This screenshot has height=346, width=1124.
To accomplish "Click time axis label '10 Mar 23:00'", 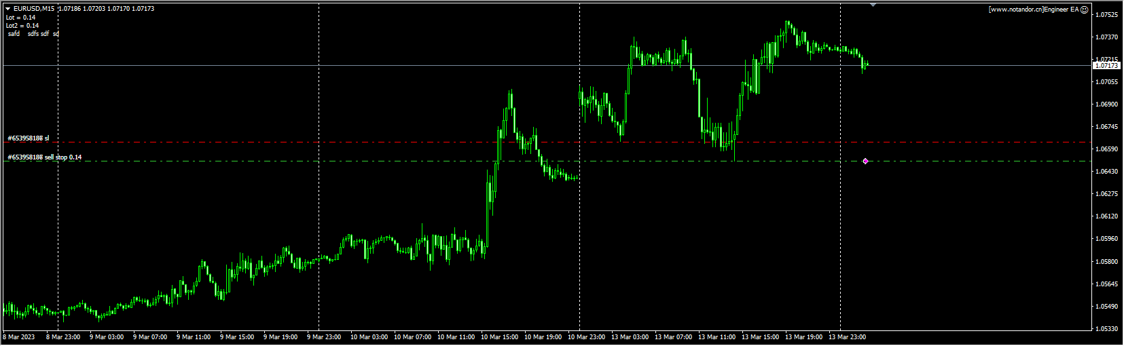I will 587,337.
